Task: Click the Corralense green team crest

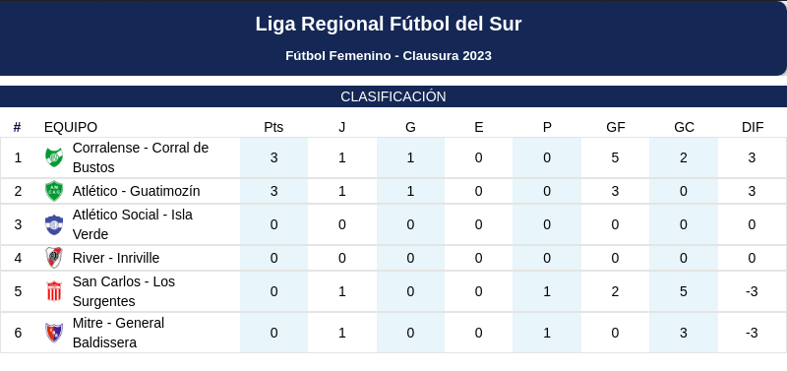Action: click(54, 157)
